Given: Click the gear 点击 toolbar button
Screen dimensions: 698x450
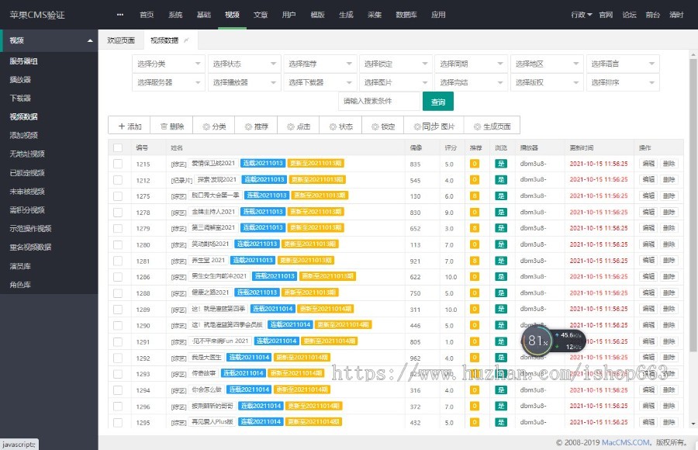Looking at the screenshot, I should 299,126.
